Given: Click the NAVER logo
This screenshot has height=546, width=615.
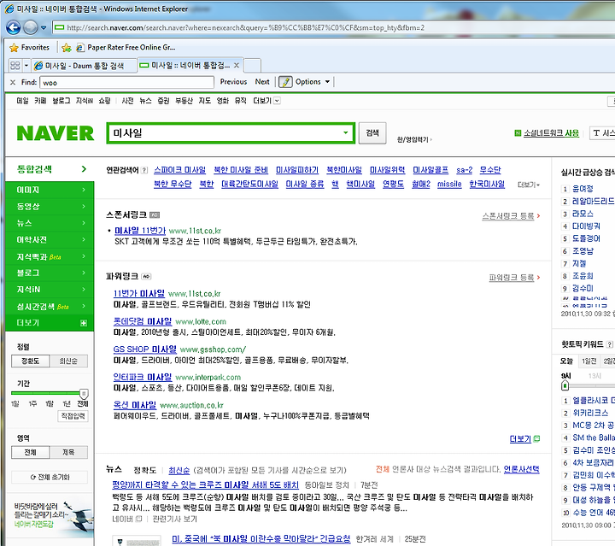Looking at the screenshot, I should pyautogui.click(x=56, y=133).
